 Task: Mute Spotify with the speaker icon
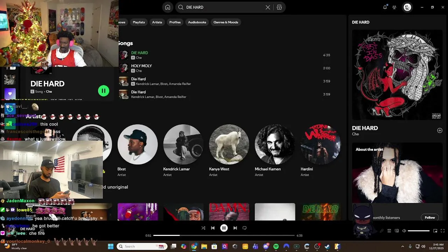click(404, 231)
